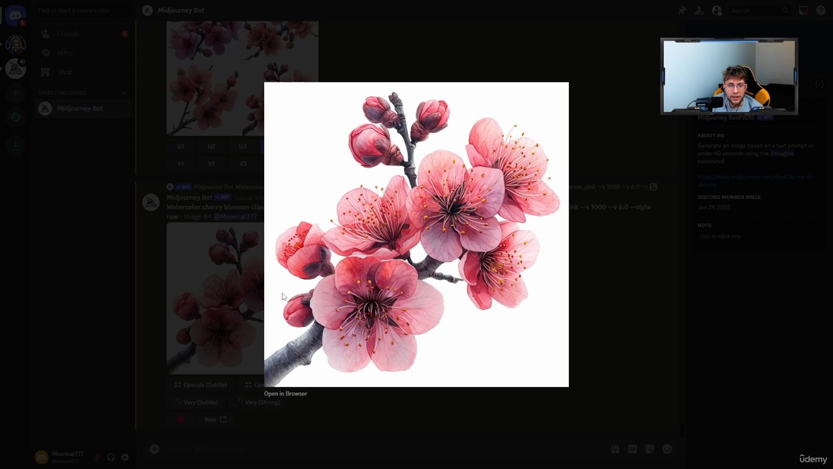Screen dimensions: 833x469
Task: Click the V3 variation button
Action: (243, 163)
